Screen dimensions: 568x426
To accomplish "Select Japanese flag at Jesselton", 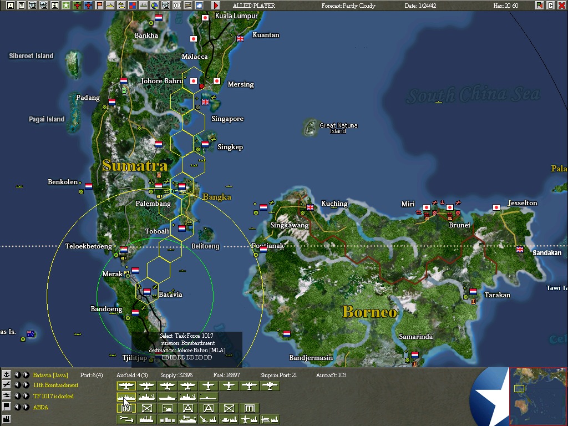I will [496, 207].
